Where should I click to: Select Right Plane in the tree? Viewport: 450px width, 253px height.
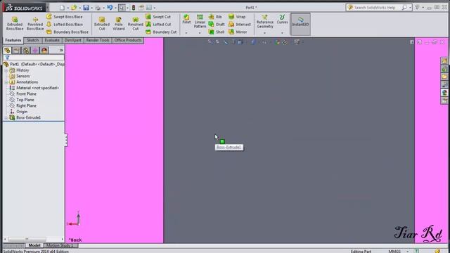[27, 106]
